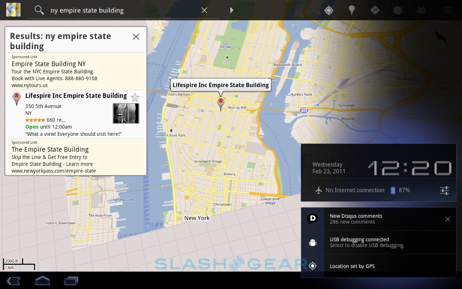462x289 pixels.
Task: Submit search with the arrow button
Action: coord(231,10)
